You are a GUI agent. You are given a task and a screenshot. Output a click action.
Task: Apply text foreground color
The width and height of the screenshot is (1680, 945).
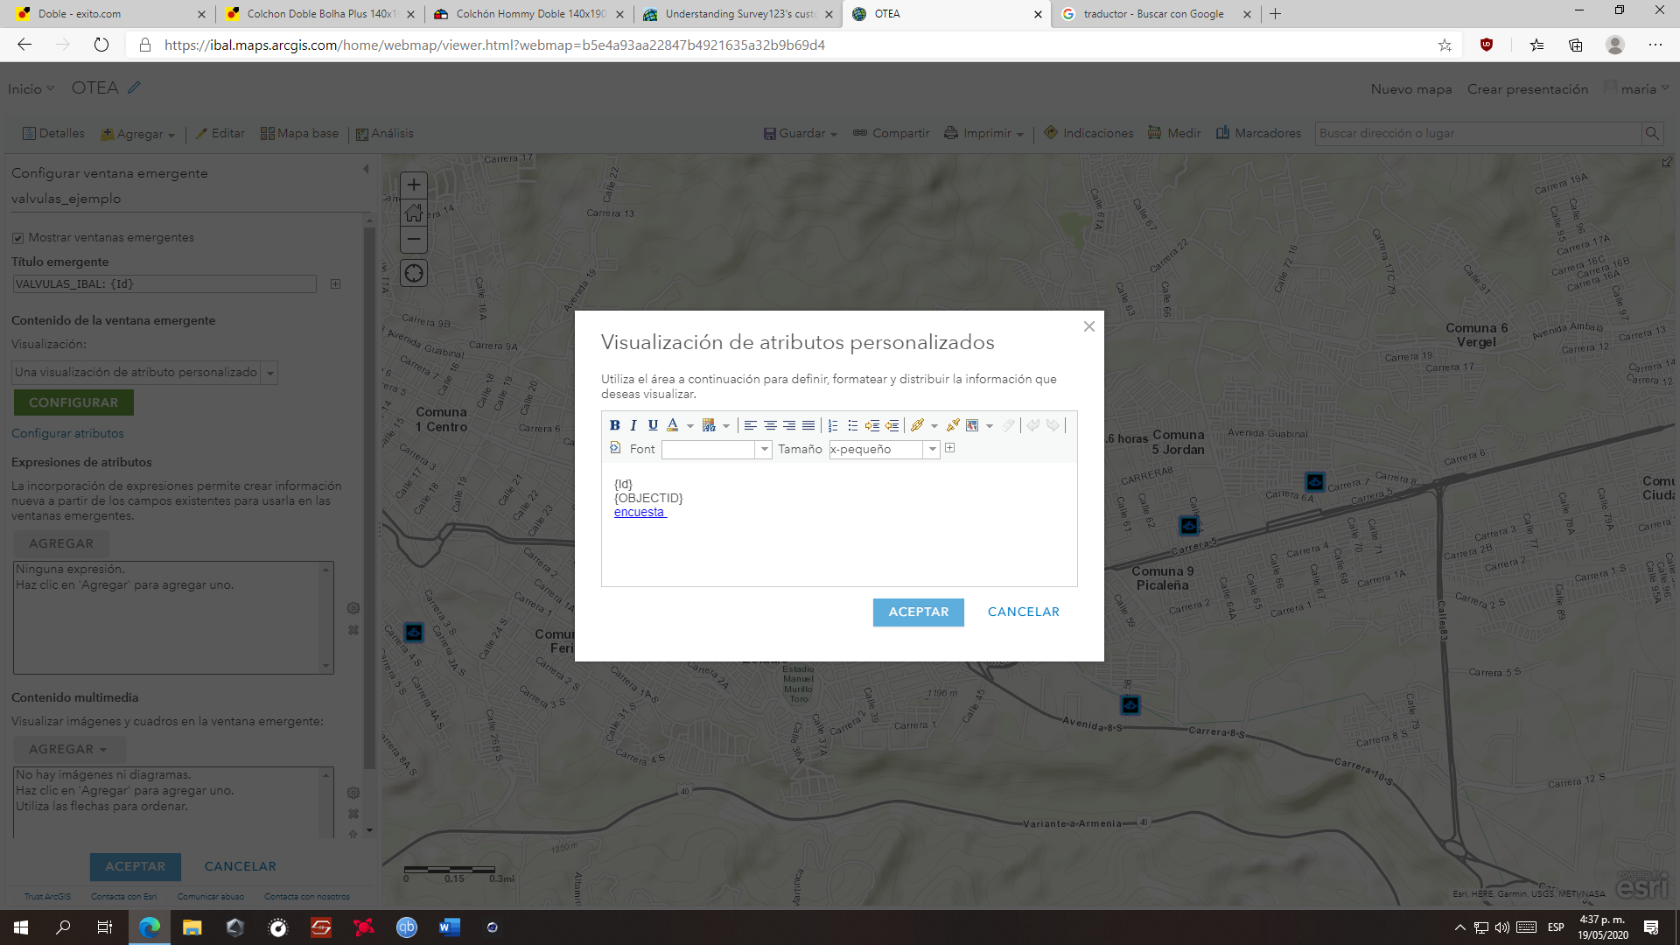(x=672, y=425)
